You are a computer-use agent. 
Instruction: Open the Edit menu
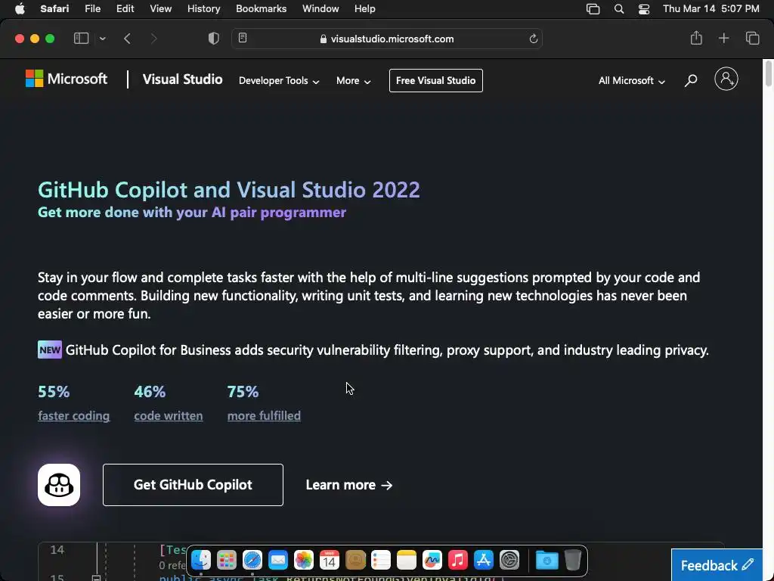tap(125, 9)
